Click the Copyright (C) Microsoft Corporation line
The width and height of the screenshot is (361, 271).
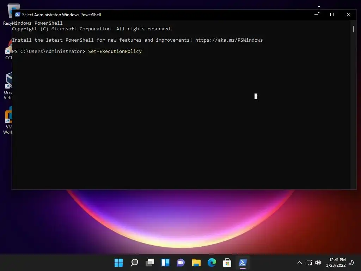(x=92, y=29)
